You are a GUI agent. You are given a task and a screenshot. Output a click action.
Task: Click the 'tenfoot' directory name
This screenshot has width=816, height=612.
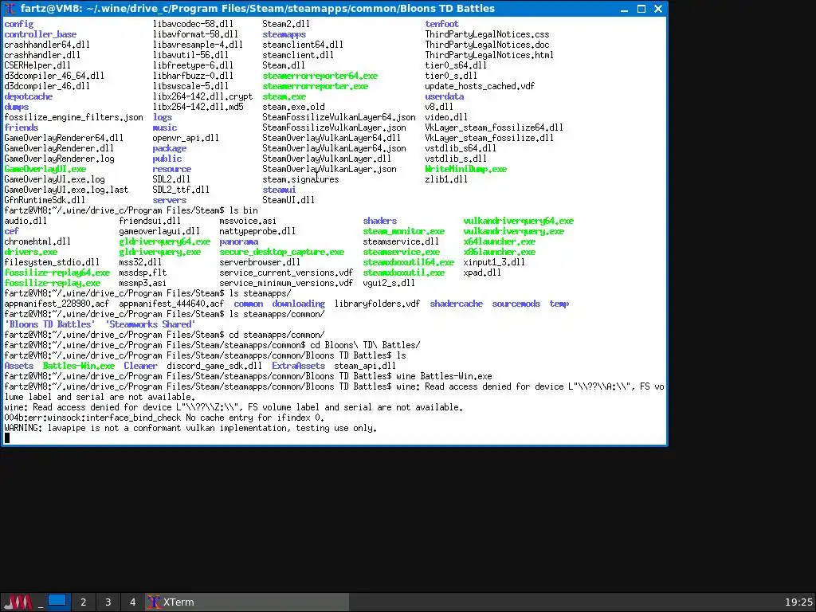point(441,24)
